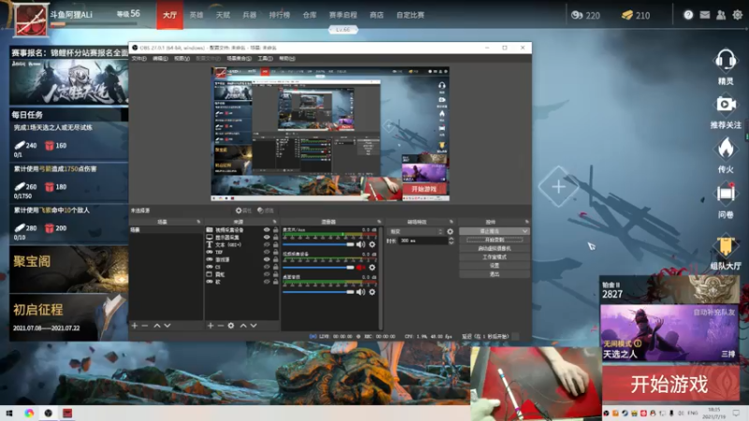Viewport: 749px width, 421px height.
Task: Toggle visibility of 显示器采集 source
Action: pyautogui.click(x=267, y=238)
